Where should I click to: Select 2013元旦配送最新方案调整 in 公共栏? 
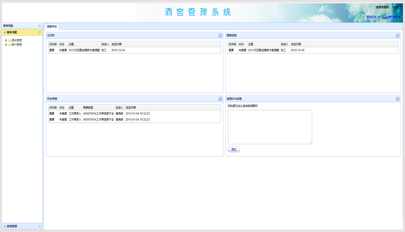coord(84,50)
